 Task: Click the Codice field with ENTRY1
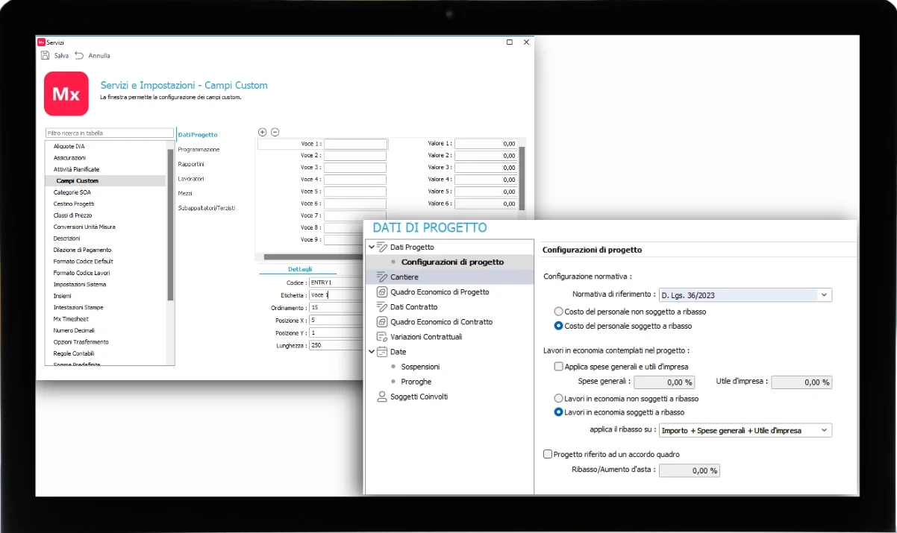click(336, 283)
